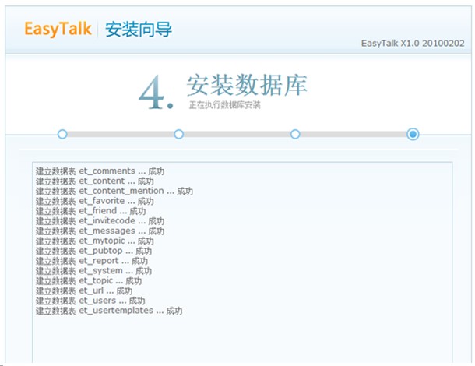Click the et_pubtop log line

pos(93,252)
